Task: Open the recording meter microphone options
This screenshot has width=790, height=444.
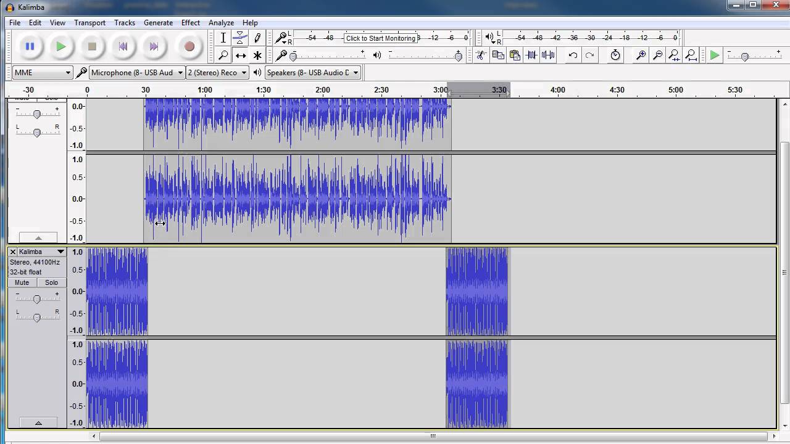Action: coord(281,38)
